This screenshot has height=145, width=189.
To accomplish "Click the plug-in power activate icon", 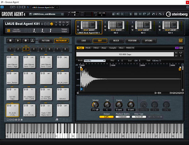I will 2,7.
